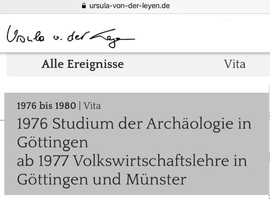Click the word Münster in the card
This screenshot has height=199, width=270.
tap(156, 179)
